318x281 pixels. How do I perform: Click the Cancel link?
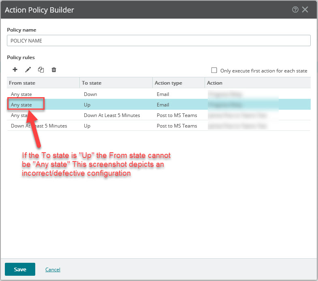click(x=53, y=270)
